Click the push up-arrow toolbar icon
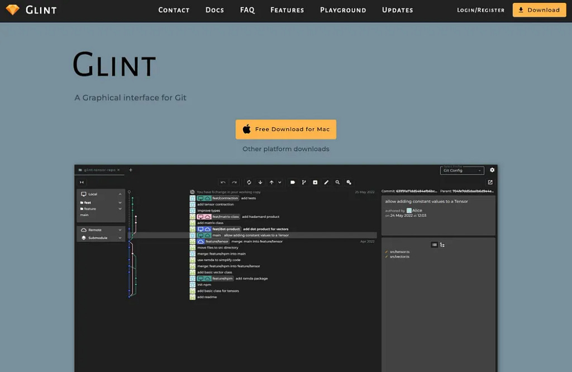The image size is (572, 372). click(271, 182)
